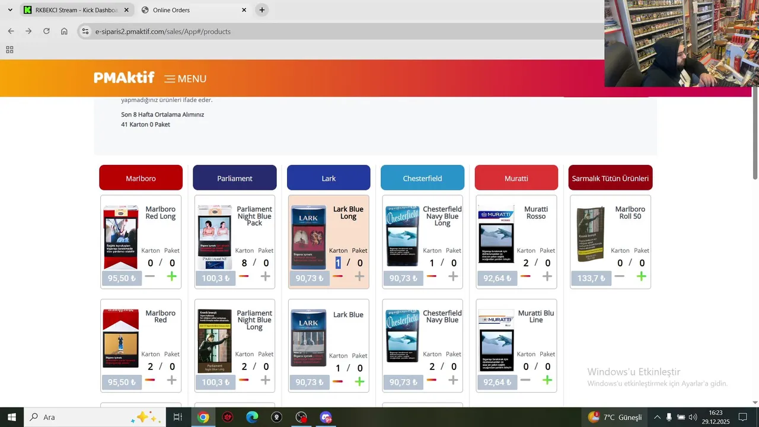Edit Lark Blue Long Karton quantity field

(x=338, y=263)
